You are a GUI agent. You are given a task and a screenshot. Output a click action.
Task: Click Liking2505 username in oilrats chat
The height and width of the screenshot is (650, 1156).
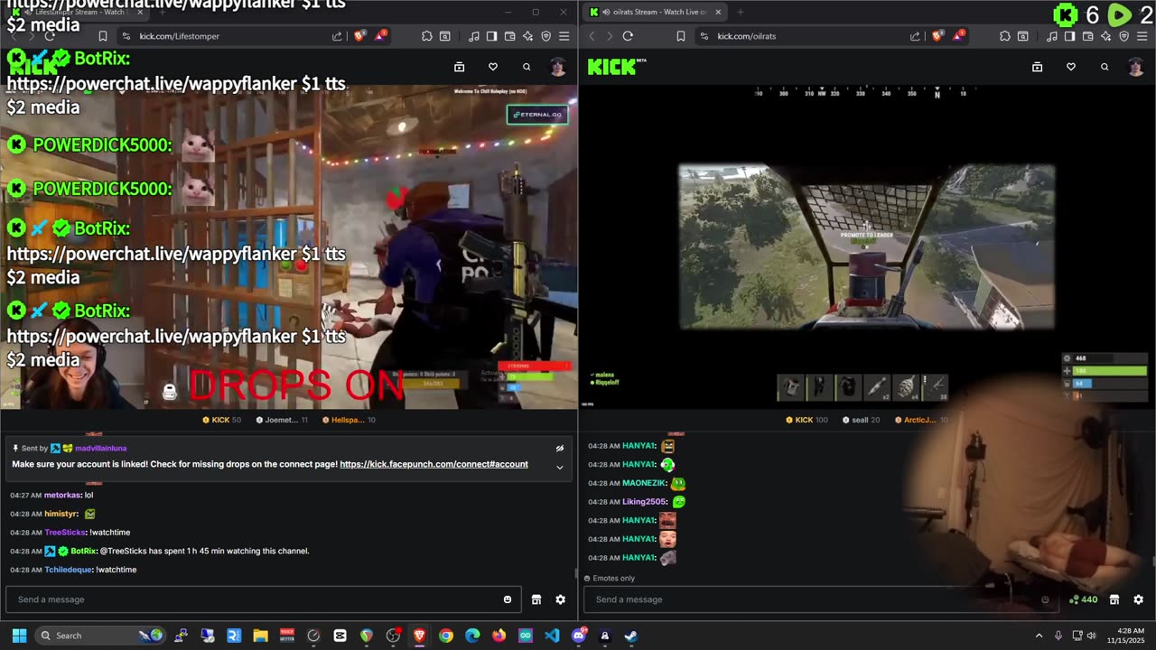(644, 502)
